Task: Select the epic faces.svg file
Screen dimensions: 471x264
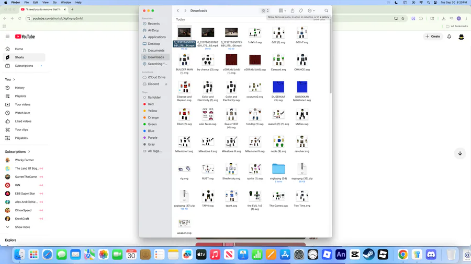Action: click(208, 116)
